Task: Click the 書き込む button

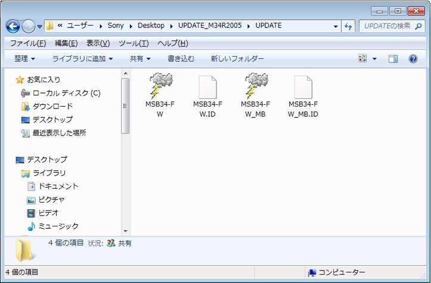Action: (x=181, y=59)
